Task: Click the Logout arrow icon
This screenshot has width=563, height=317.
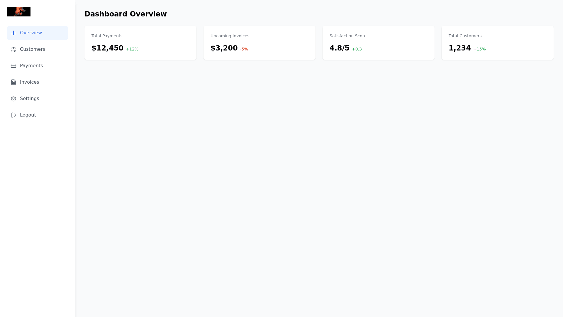Action: pyautogui.click(x=13, y=115)
